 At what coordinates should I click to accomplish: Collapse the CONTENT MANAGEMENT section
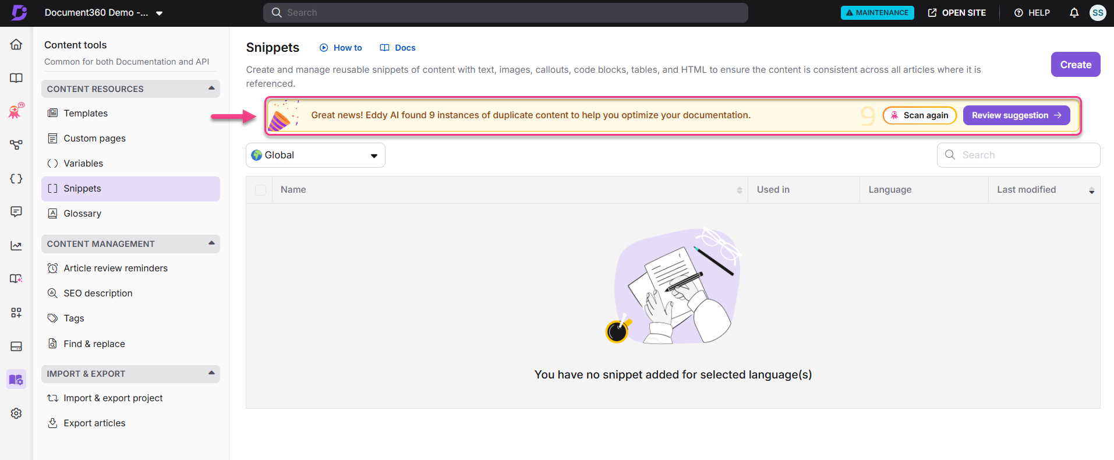pos(211,243)
